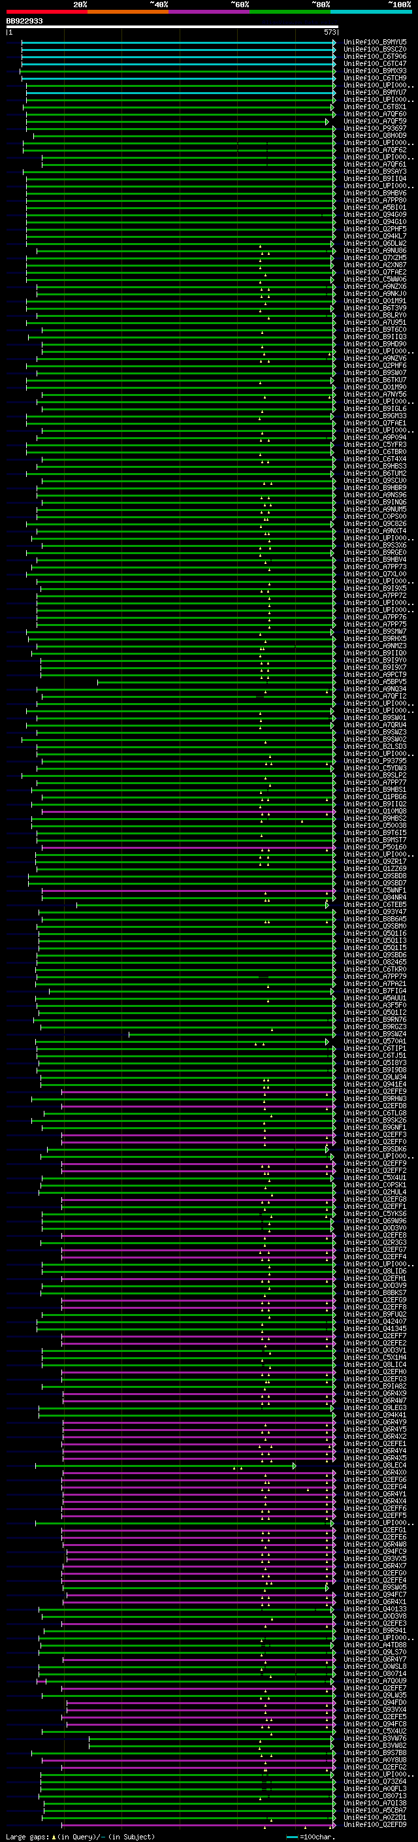Select the UniRef100_Q2PHF5 label
Image resolution: width=418 pixels, height=1842 pixels.
point(375,229)
